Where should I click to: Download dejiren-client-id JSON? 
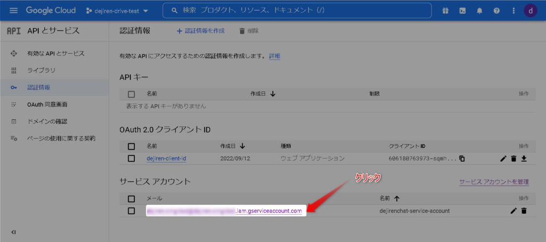point(524,158)
